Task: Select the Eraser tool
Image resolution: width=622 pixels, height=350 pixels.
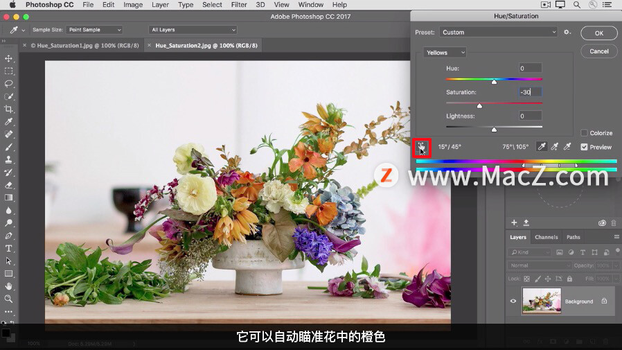Action: pos(8,185)
